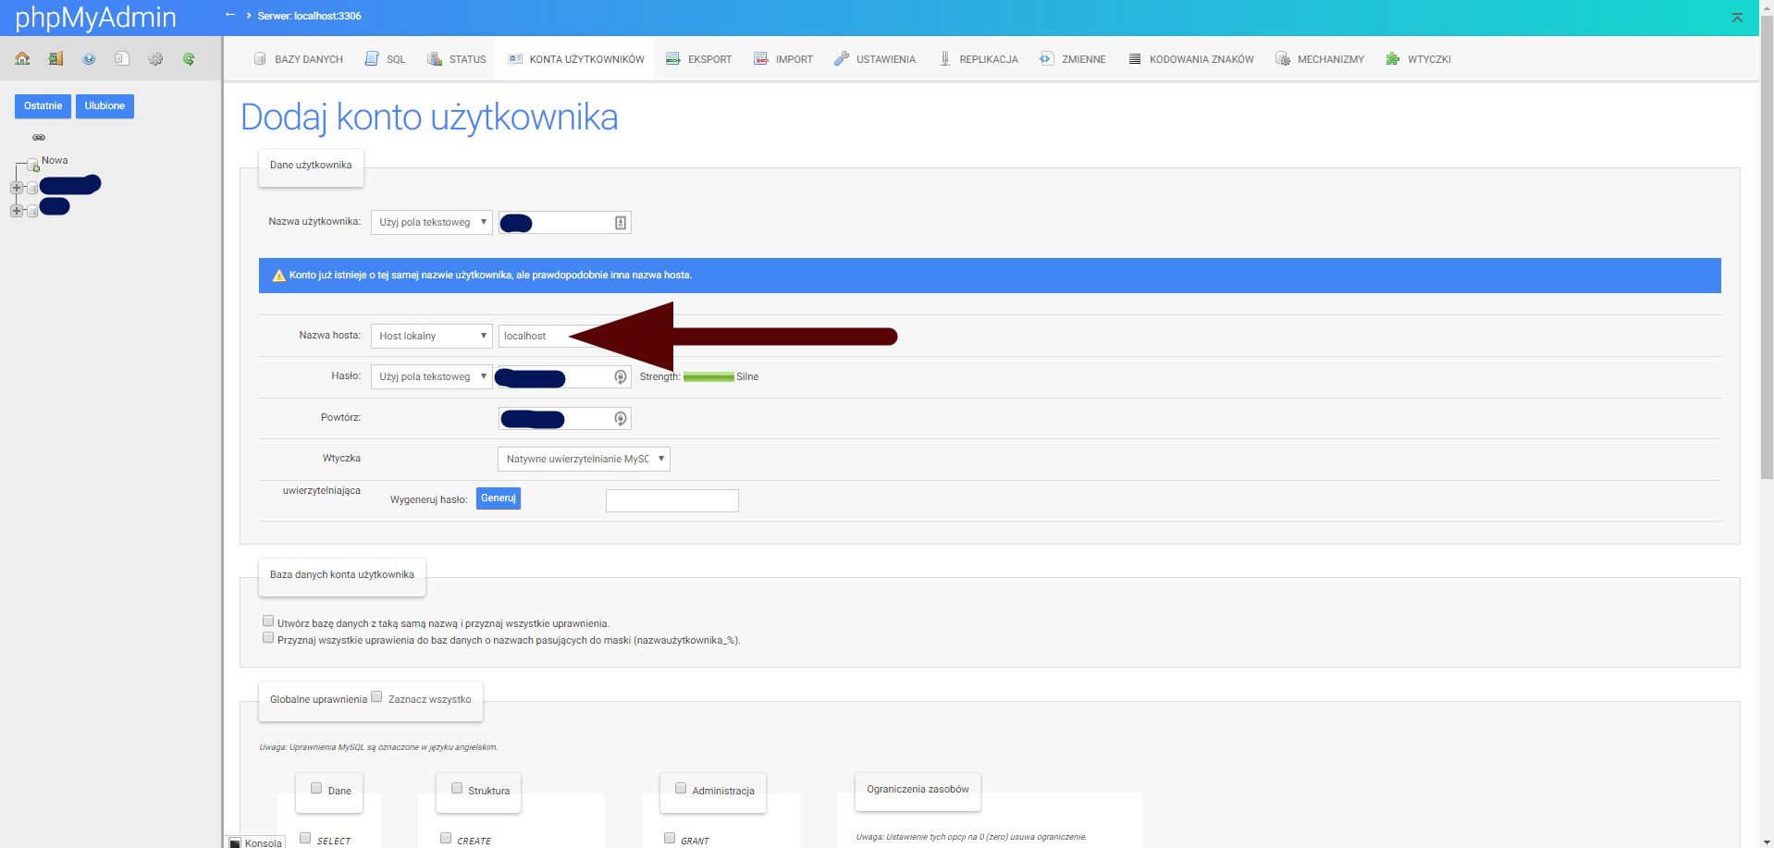This screenshot has width=1774, height=848.
Task: Click the Ulubione button in sidebar
Action: point(105,106)
